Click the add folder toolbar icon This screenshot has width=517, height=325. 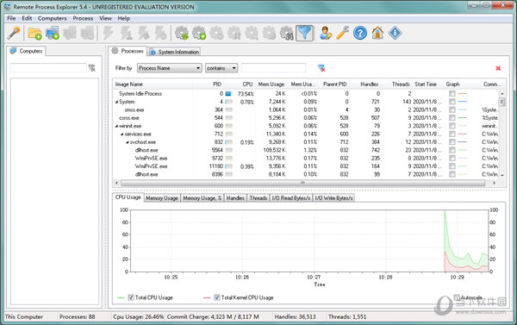(x=34, y=34)
